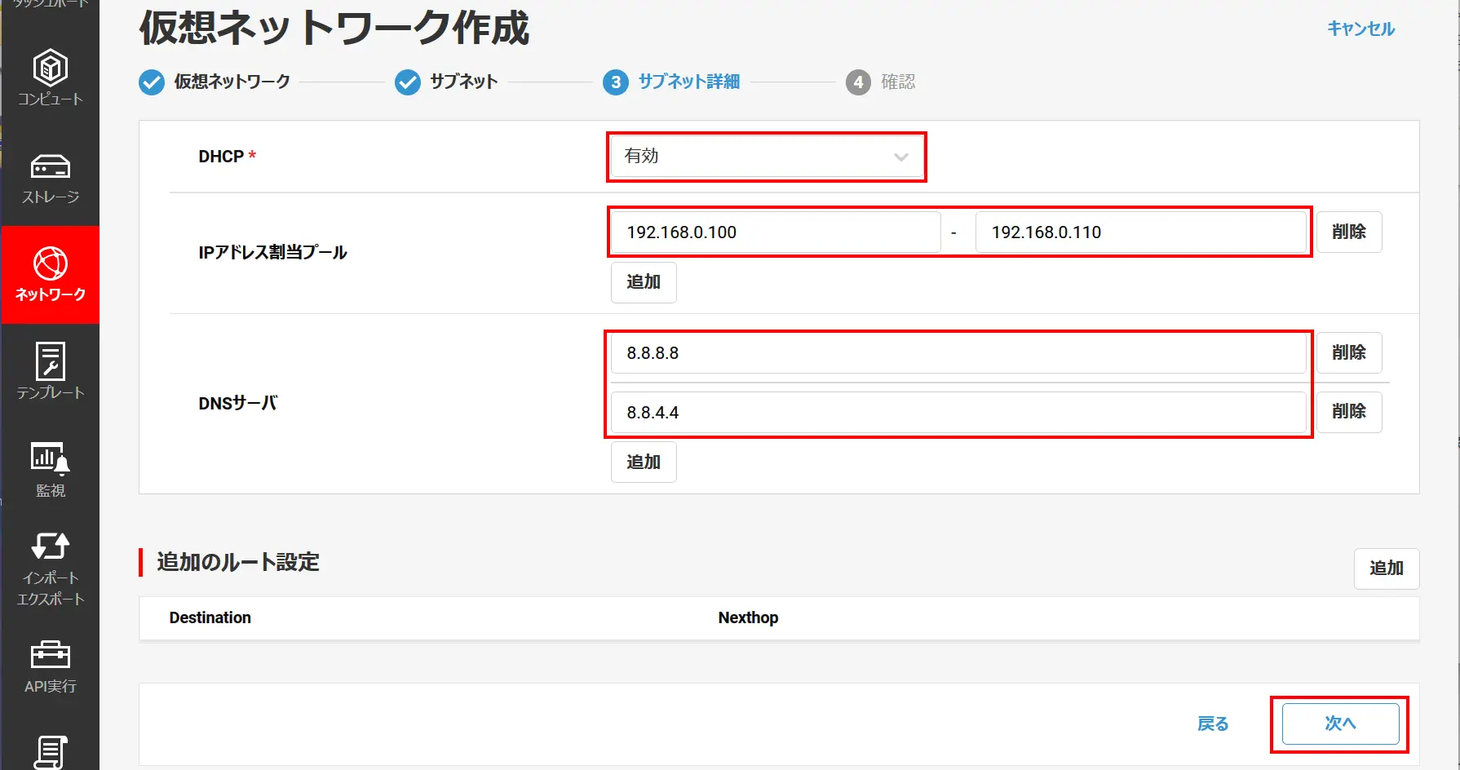The image size is (1460, 770).
Task: Click the IP pool start address field 192.168.0.100
Action: click(776, 232)
